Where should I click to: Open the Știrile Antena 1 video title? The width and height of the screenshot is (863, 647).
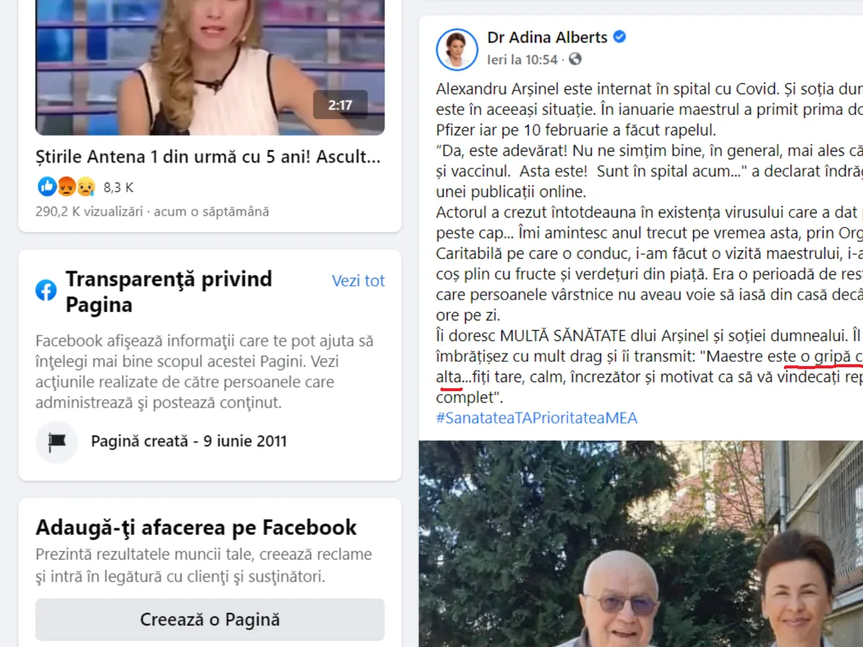pos(208,157)
